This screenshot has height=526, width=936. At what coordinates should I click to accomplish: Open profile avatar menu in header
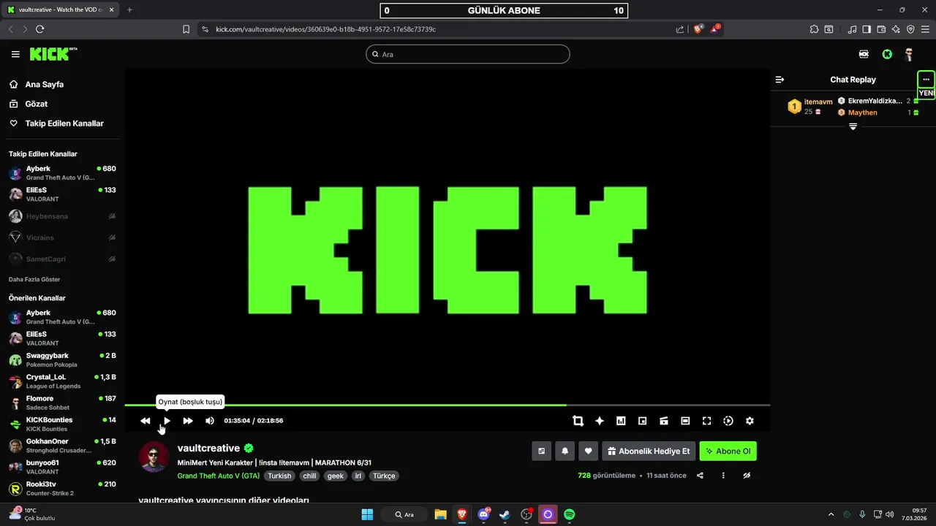pyautogui.click(x=909, y=54)
